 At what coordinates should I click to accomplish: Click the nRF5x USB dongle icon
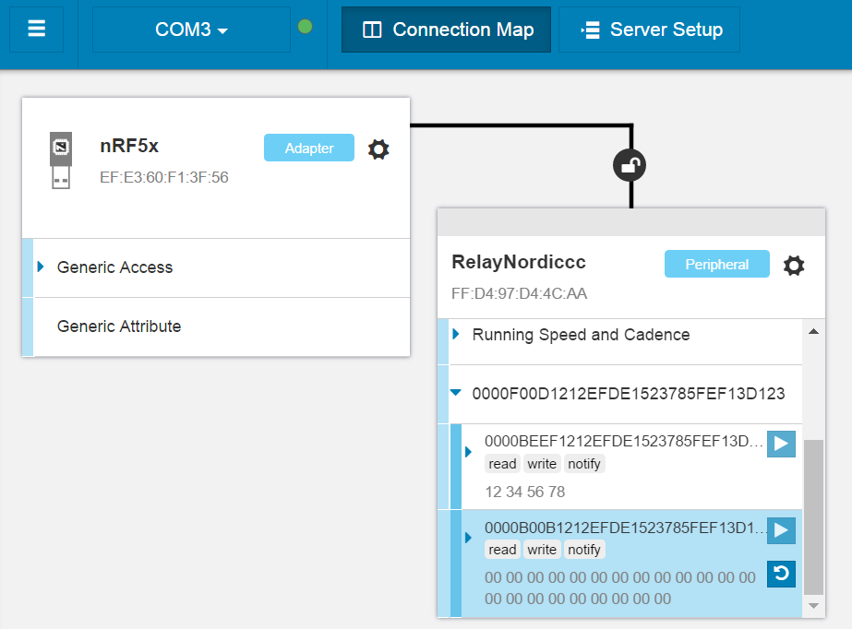pyautogui.click(x=61, y=160)
